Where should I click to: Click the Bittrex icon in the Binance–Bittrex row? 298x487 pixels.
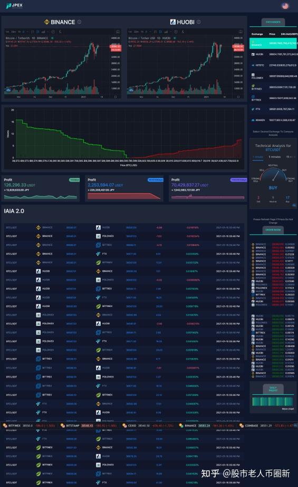pyautogui.click(x=98, y=245)
